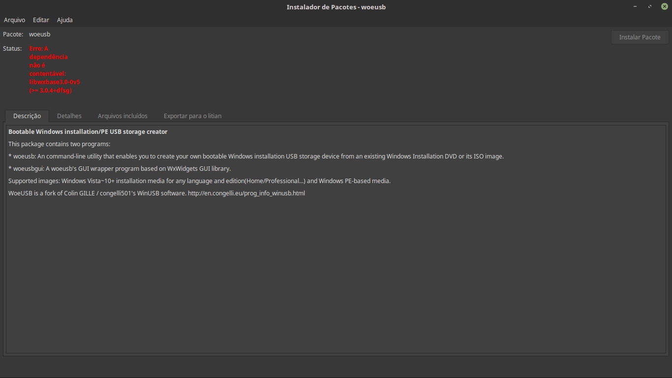Image resolution: width=672 pixels, height=378 pixels.
Task: Open the Ajuda menu
Action: (x=64, y=20)
